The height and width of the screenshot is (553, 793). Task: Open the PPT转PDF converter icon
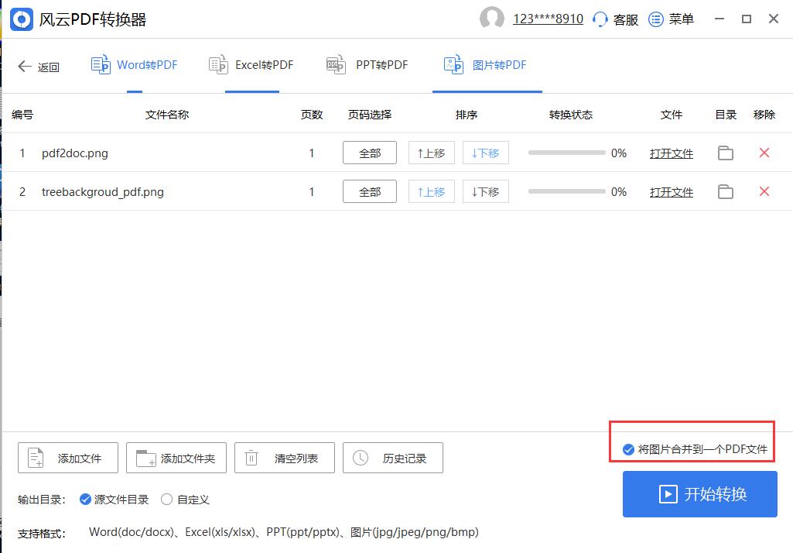pyautogui.click(x=335, y=65)
